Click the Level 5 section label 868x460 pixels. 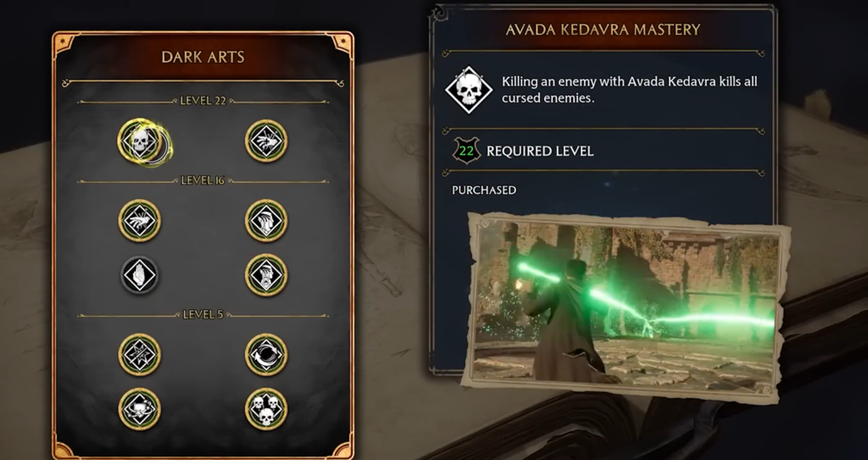tap(203, 314)
